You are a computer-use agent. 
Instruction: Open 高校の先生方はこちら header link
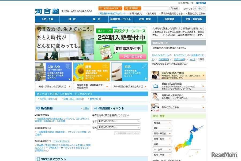[x=172, y=13]
